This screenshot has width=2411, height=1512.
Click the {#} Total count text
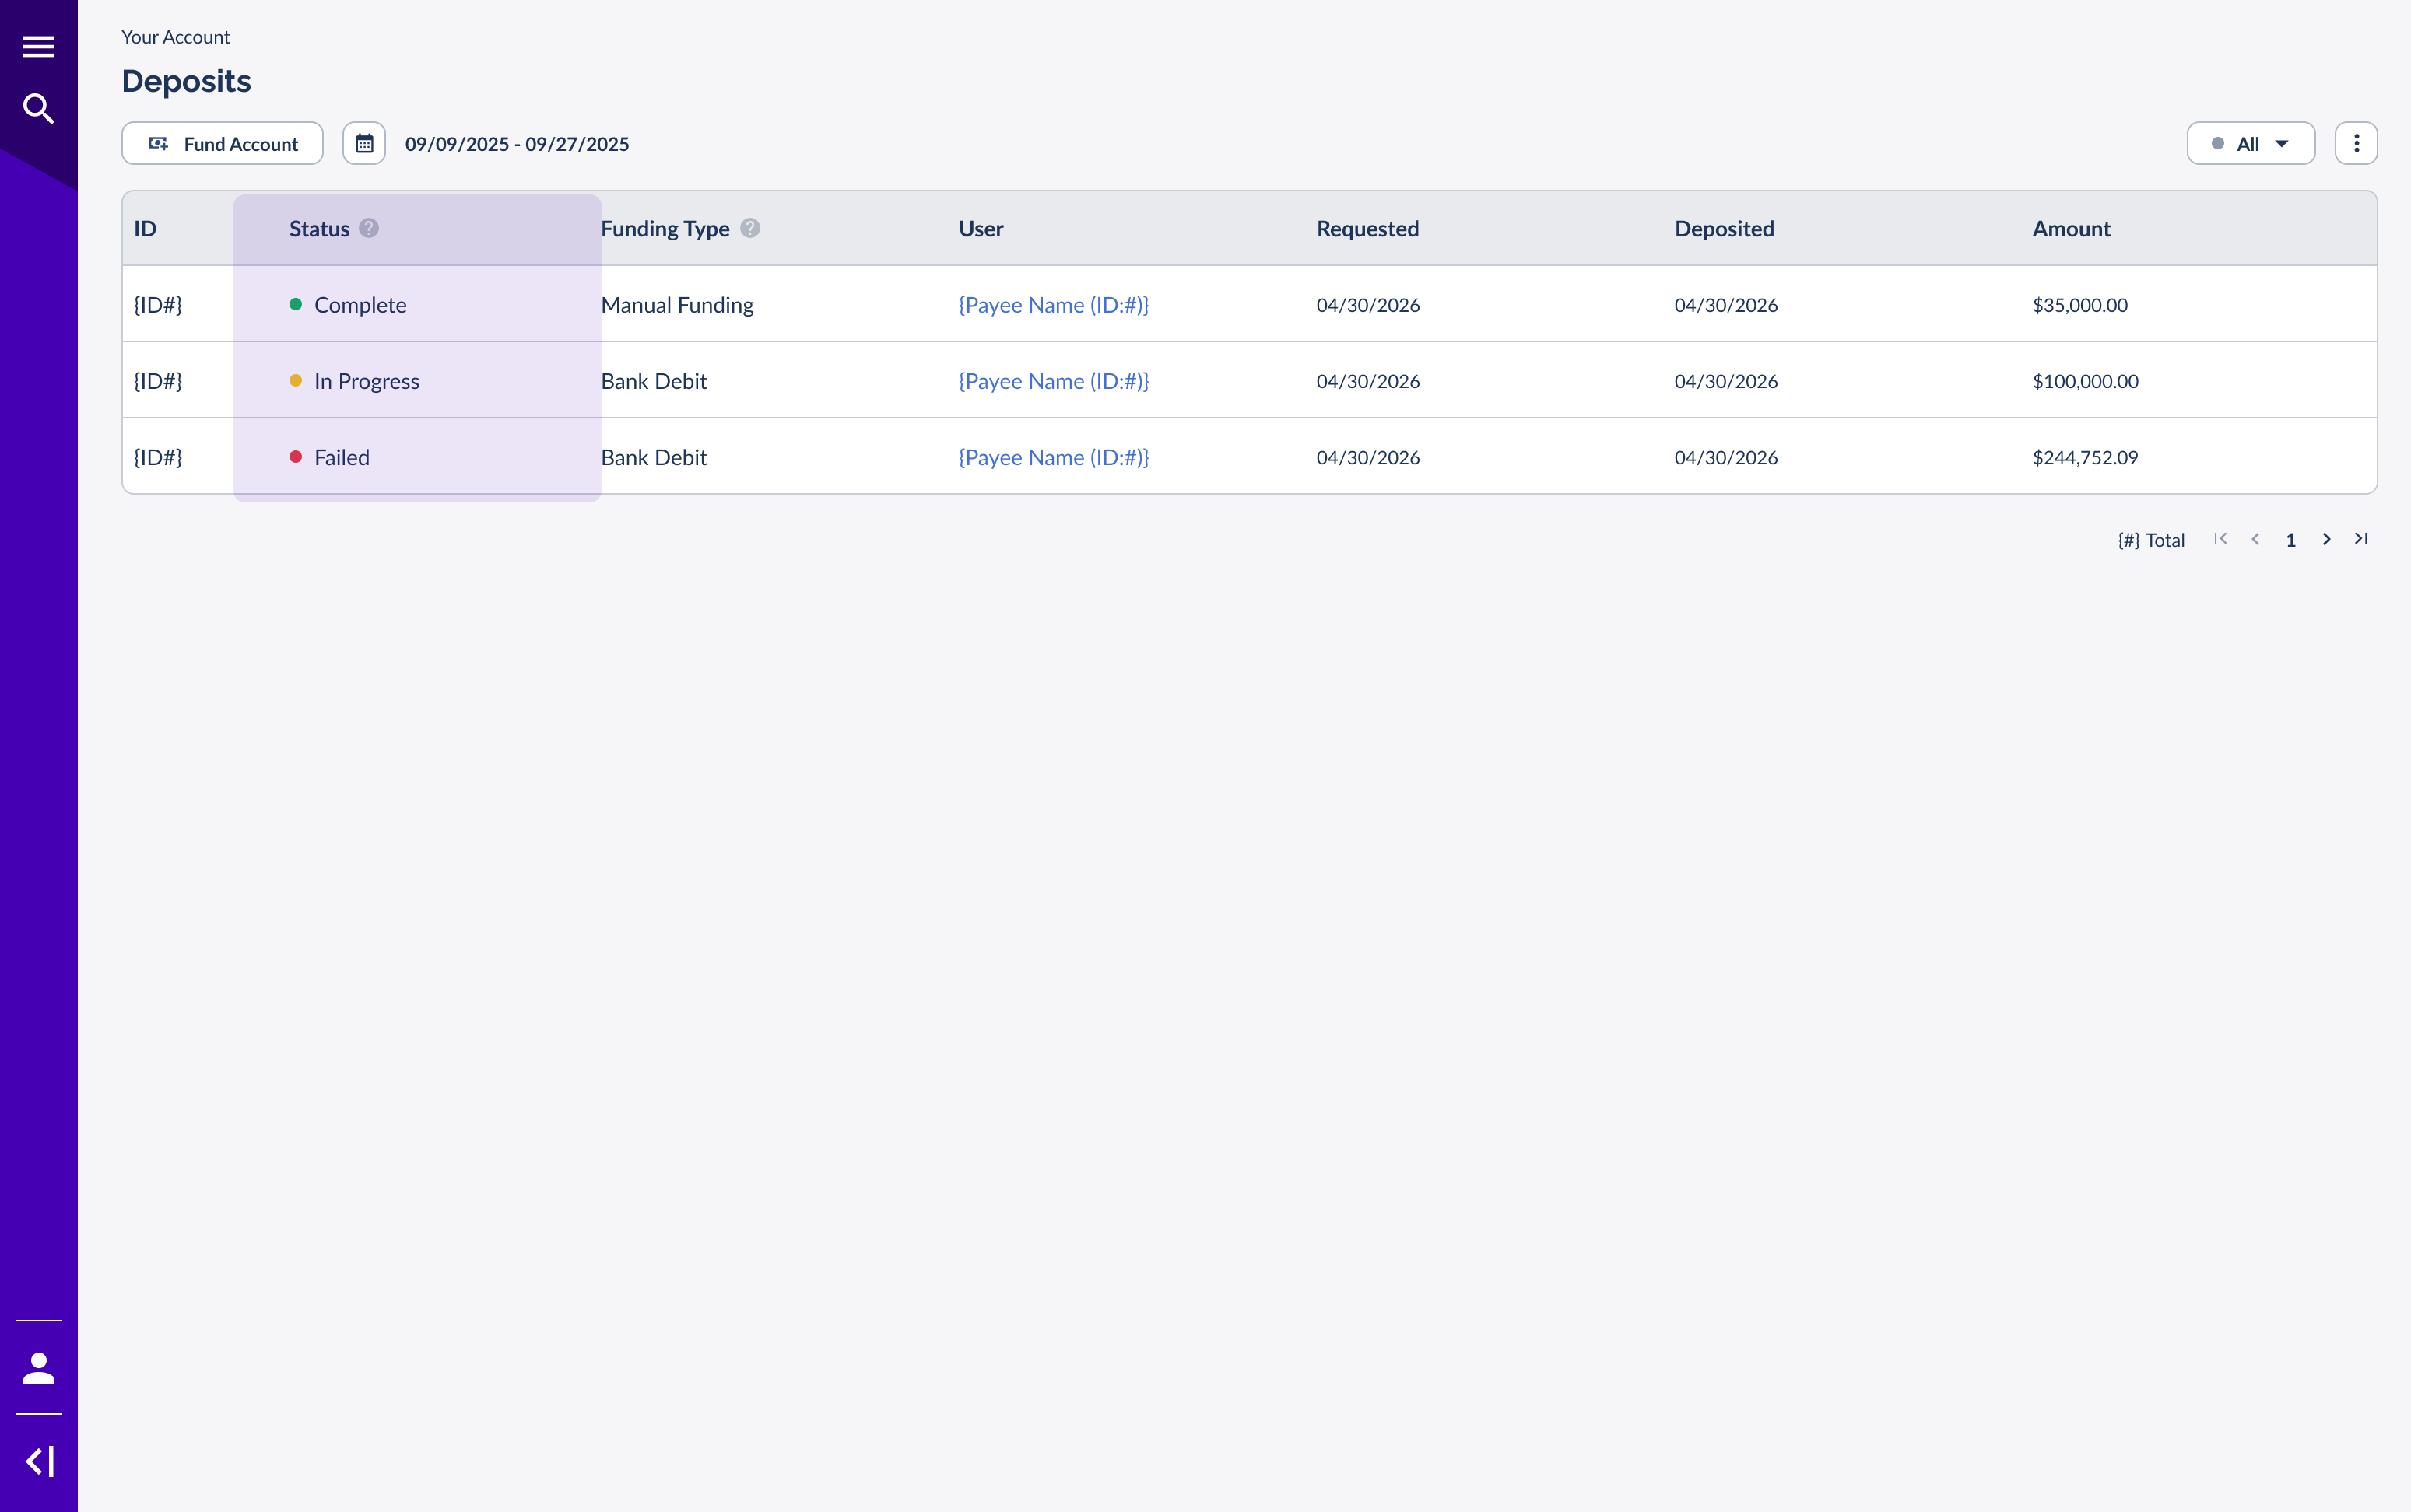[x=2151, y=540]
